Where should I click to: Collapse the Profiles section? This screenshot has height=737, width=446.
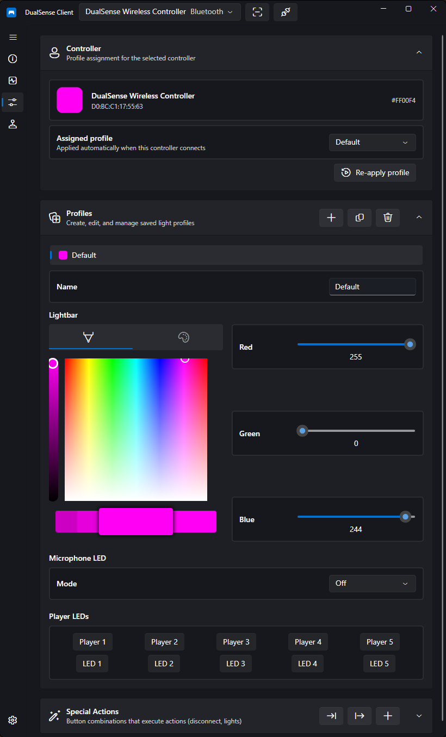pyautogui.click(x=419, y=217)
